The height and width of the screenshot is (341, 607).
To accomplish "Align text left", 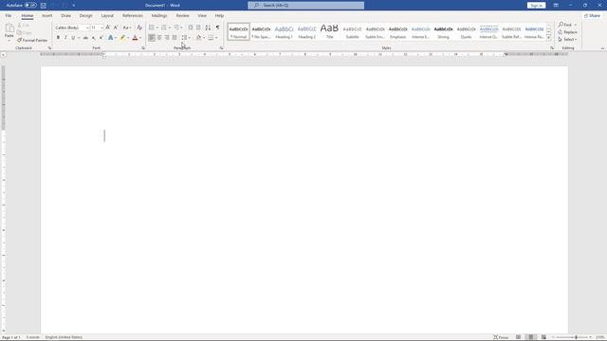I will point(152,38).
